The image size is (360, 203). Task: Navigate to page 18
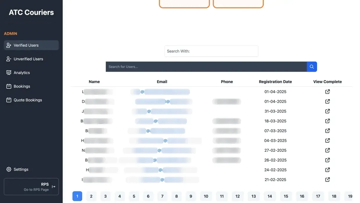334,196
